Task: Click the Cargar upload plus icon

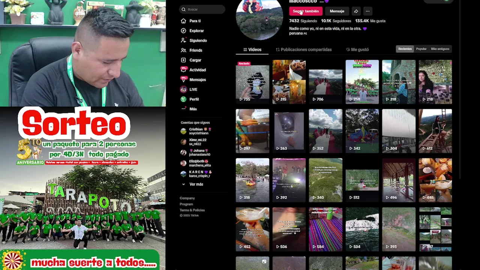Action: pos(183,60)
